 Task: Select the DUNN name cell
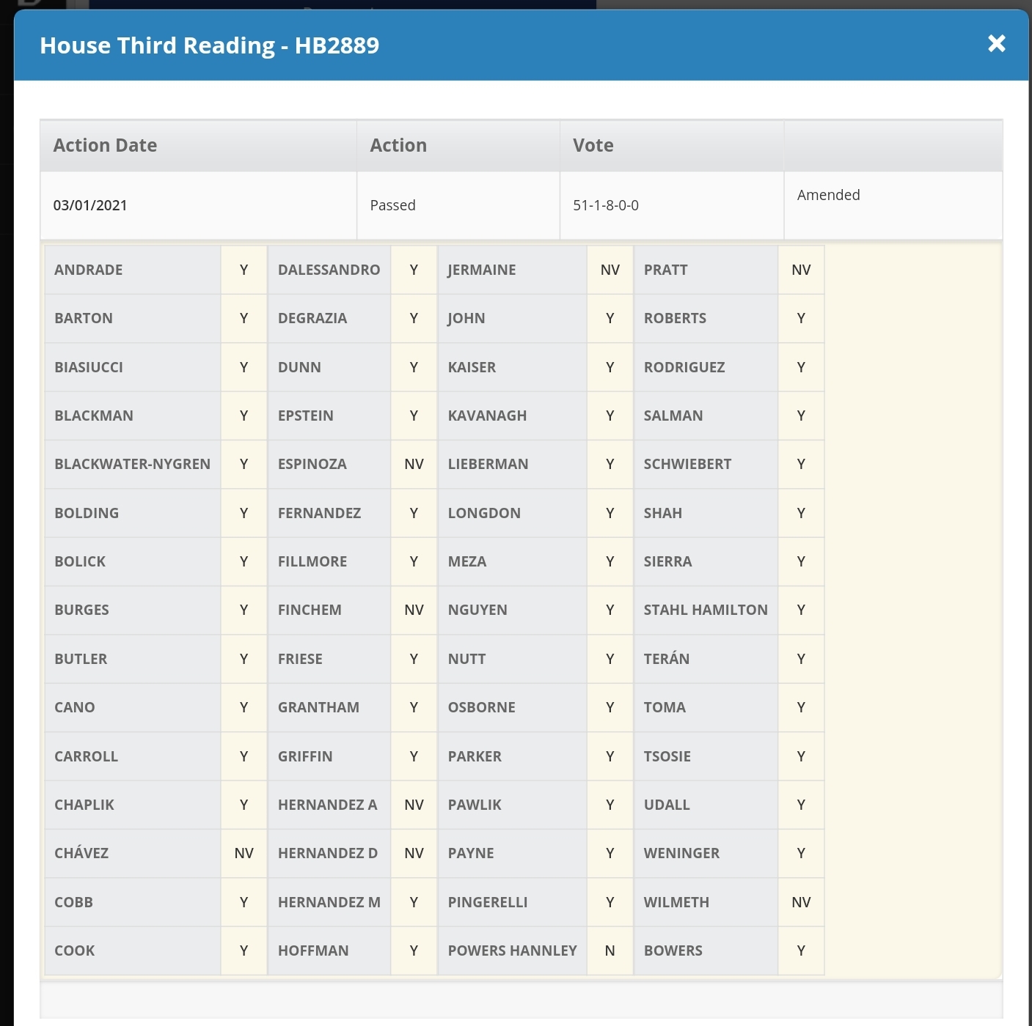329,367
